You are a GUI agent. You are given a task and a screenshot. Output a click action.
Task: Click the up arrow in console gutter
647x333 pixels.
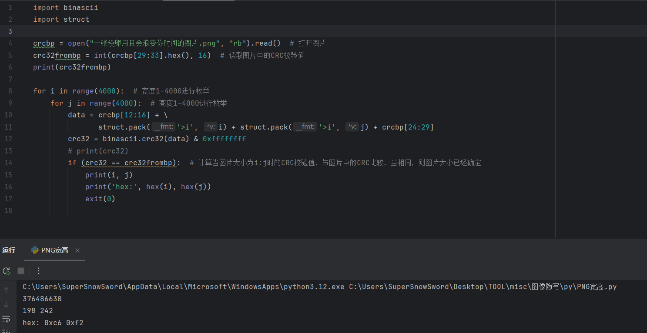(x=6, y=290)
